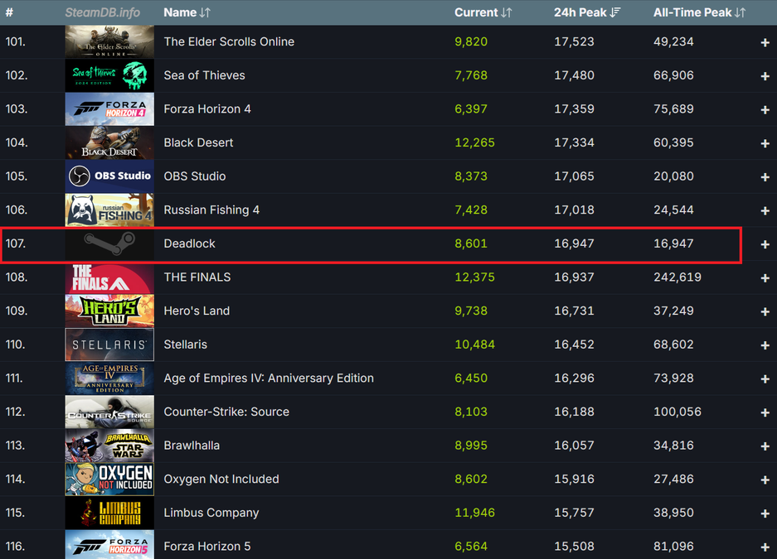Open Russian Fishing 4 name link
This screenshot has width=777, height=559.
click(211, 210)
